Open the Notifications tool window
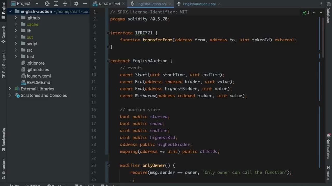The height and width of the screenshot is (186, 332). pyautogui.click(x=328, y=146)
